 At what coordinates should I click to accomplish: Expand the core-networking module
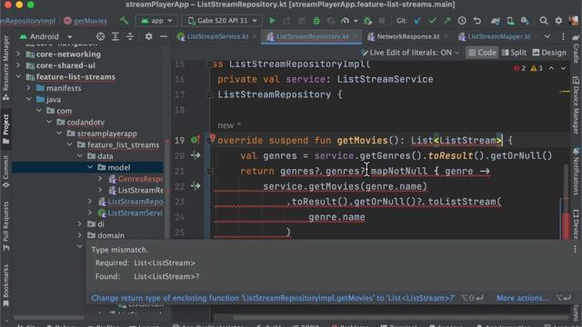(x=18, y=54)
